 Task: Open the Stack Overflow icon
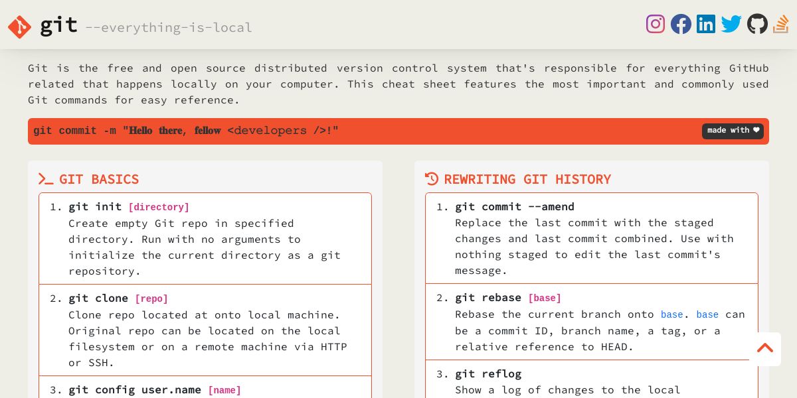click(780, 24)
